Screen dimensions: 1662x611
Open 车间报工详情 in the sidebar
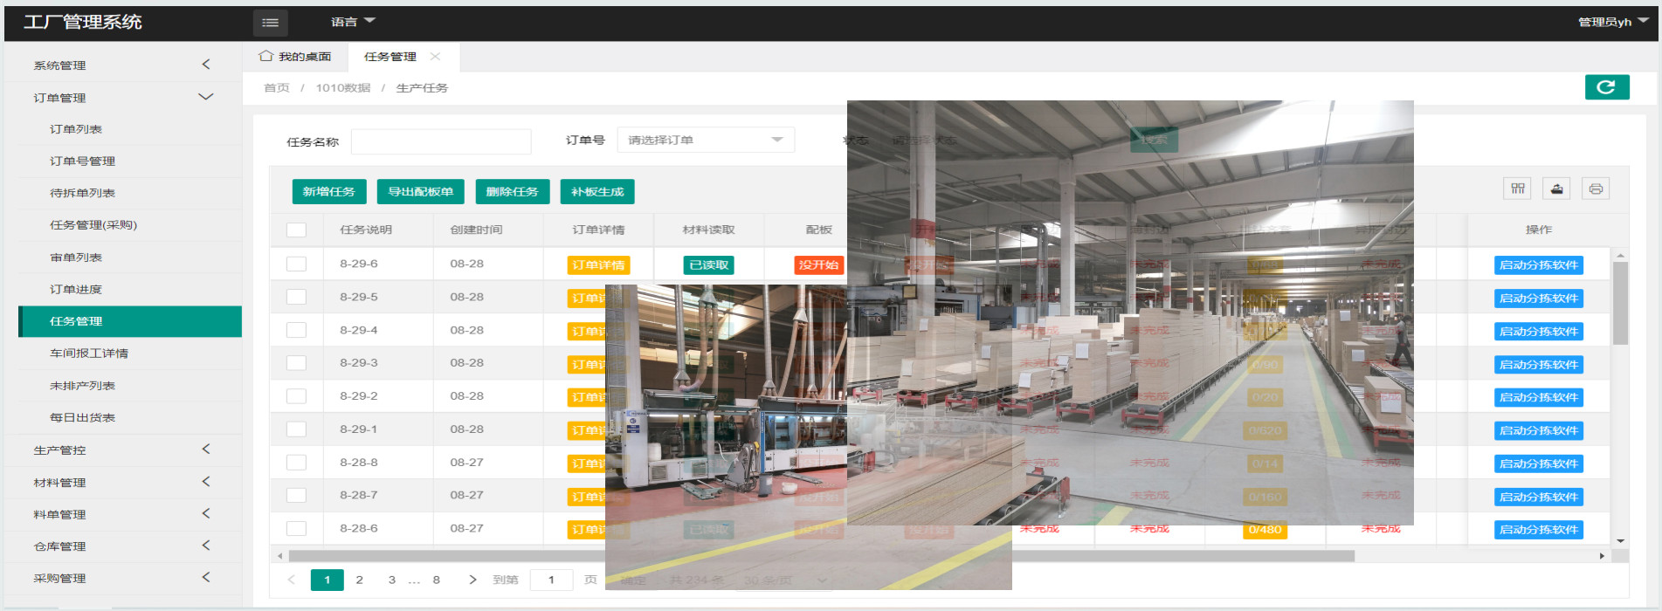[130, 354]
